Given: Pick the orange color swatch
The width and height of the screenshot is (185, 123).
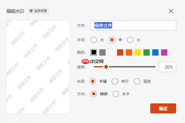Looking at the screenshot, I should coord(129,52).
